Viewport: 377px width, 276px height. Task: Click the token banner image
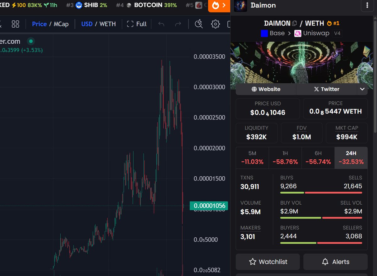pyautogui.click(x=302, y=63)
